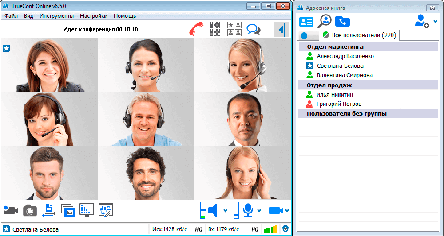
Task: Switch to the Все пользователи tab
Action: [x=360, y=35]
